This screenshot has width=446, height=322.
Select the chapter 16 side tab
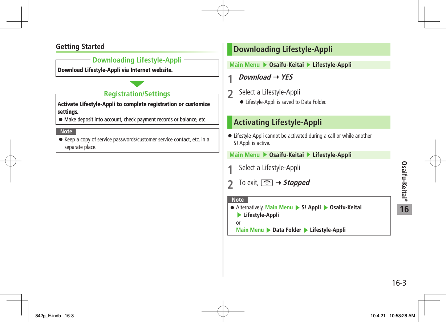point(404,209)
